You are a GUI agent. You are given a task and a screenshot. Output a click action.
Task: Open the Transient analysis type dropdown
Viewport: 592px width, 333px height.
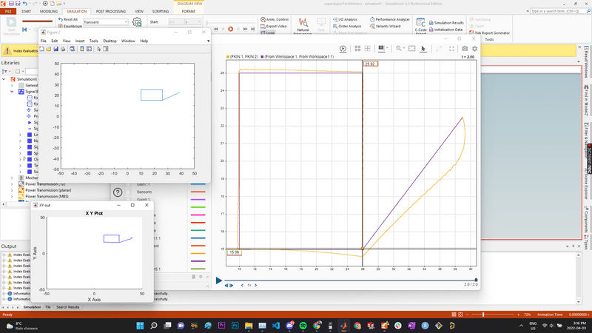pyautogui.click(x=106, y=22)
